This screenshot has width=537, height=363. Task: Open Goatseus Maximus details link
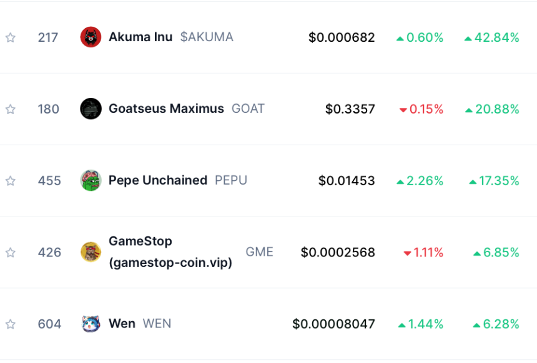[166, 109]
